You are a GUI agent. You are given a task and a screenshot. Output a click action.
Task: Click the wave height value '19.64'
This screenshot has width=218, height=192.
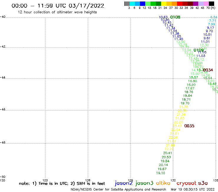[x=188, y=96]
